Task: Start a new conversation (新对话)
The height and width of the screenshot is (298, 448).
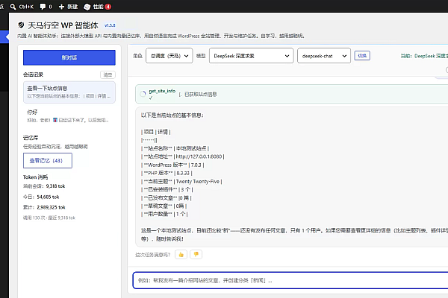Action: click(x=69, y=57)
